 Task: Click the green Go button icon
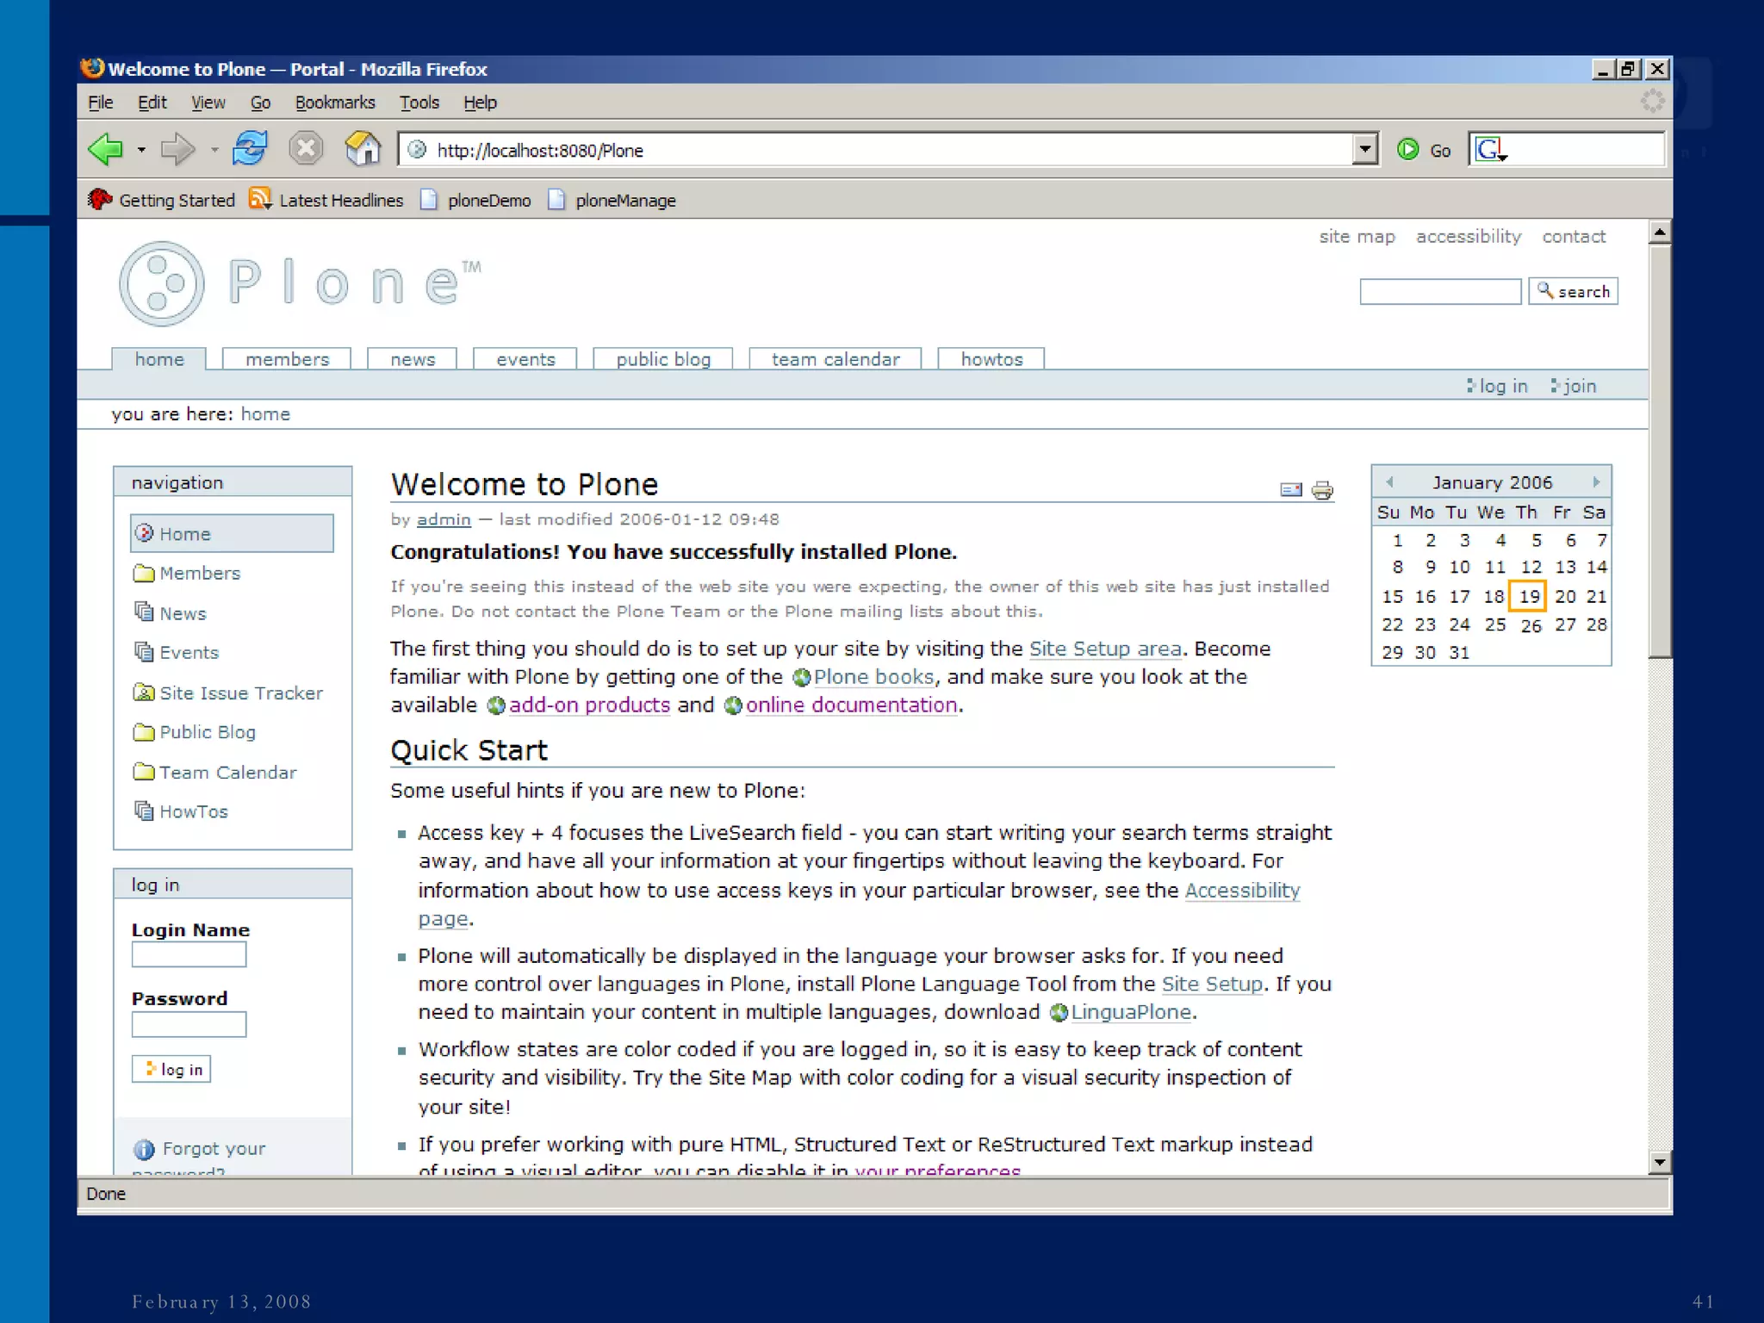[1407, 150]
